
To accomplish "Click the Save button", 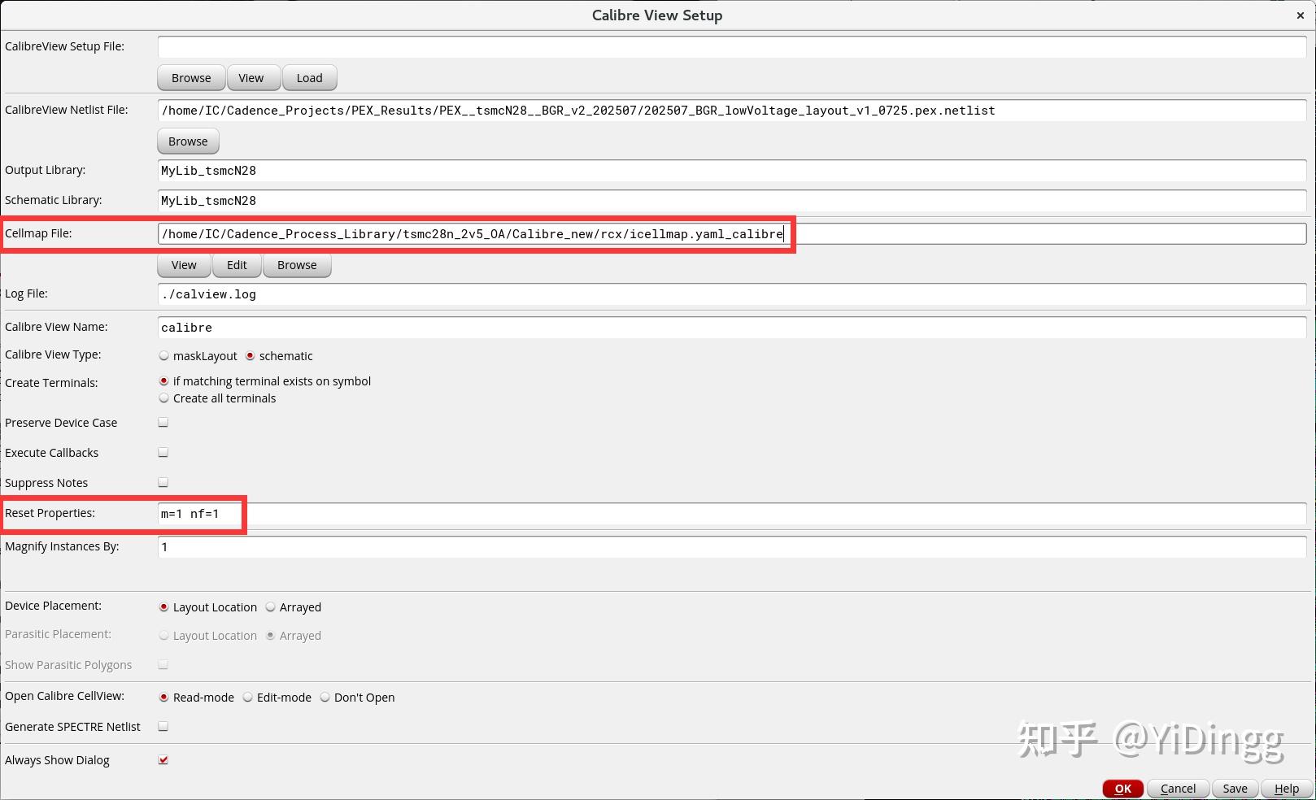I will pos(1235,789).
